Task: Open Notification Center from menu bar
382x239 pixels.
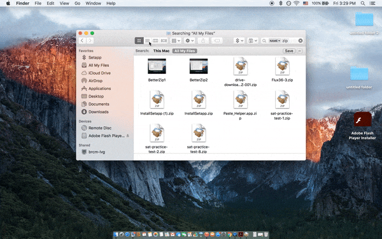Action: pos(372,3)
